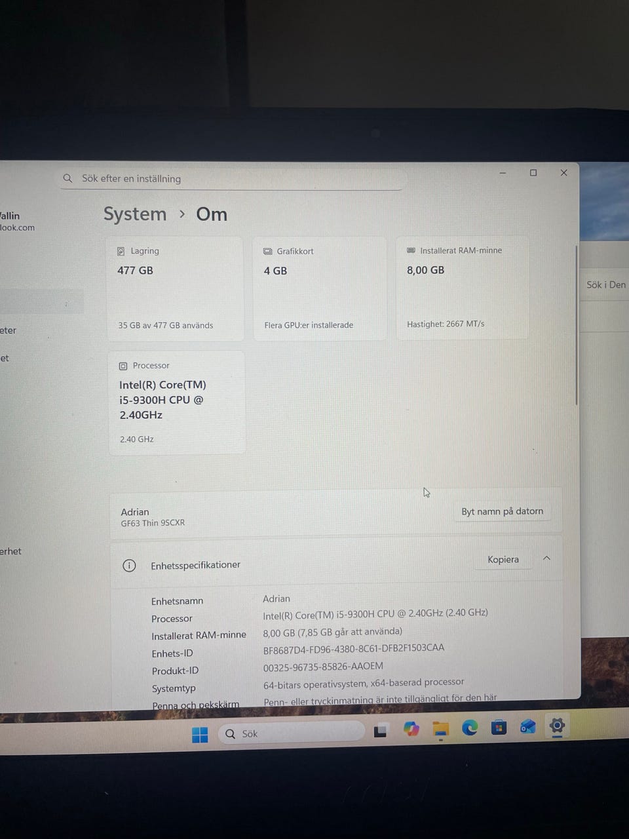The width and height of the screenshot is (629, 839).
Task: Click the info icon beside Enhetsspecifikationer
Action: pyautogui.click(x=129, y=565)
